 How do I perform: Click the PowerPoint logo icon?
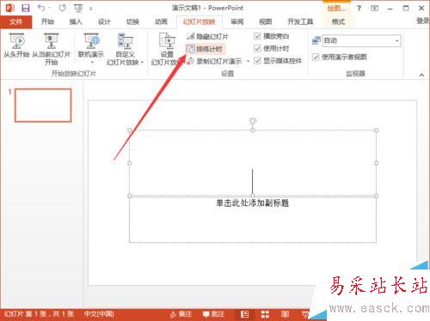point(10,8)
